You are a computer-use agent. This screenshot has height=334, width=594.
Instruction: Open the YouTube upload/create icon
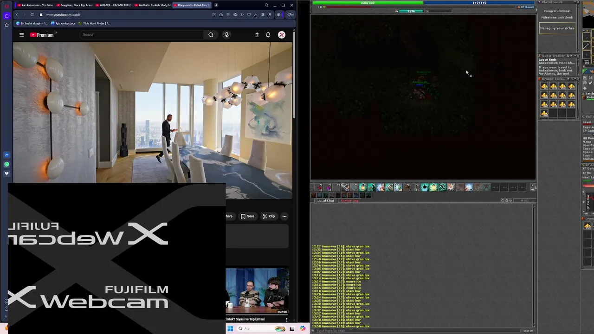coord(257,35)
